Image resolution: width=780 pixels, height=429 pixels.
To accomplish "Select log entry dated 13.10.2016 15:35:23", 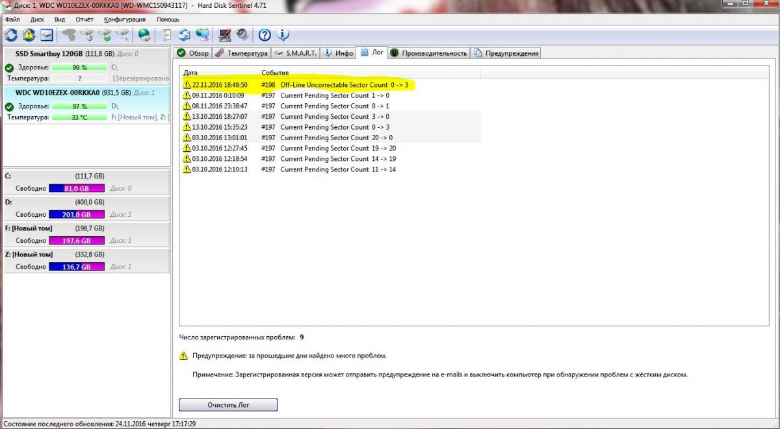I will pyautogui.click(x=331, y=127).
